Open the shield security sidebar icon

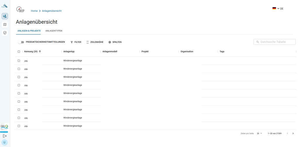click(x=5, y=33)
